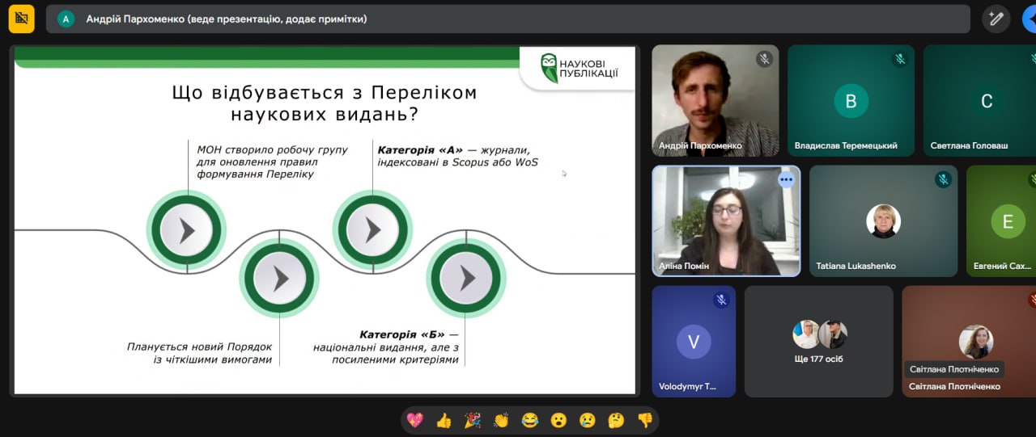The width and height of the screenshot is (1036, 437).
Task: Click name label 'Tatiana Lukashenko'
Action: coord(856,266)
